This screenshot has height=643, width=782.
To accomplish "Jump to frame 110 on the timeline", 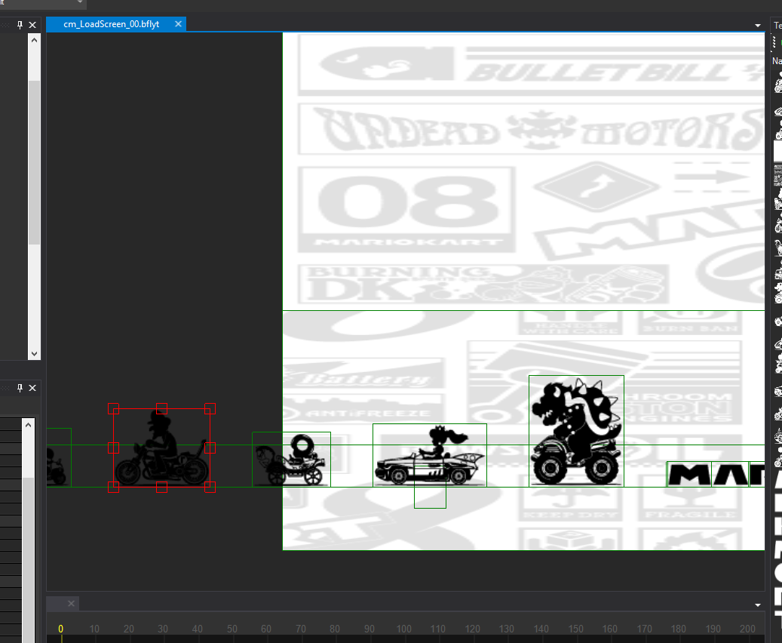I will pyautogui.click(x=438, y=629).
